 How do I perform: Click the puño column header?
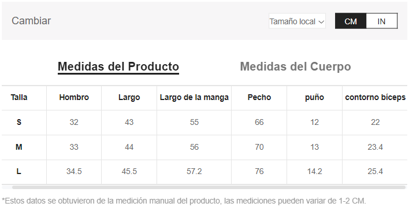click(315, 97)
